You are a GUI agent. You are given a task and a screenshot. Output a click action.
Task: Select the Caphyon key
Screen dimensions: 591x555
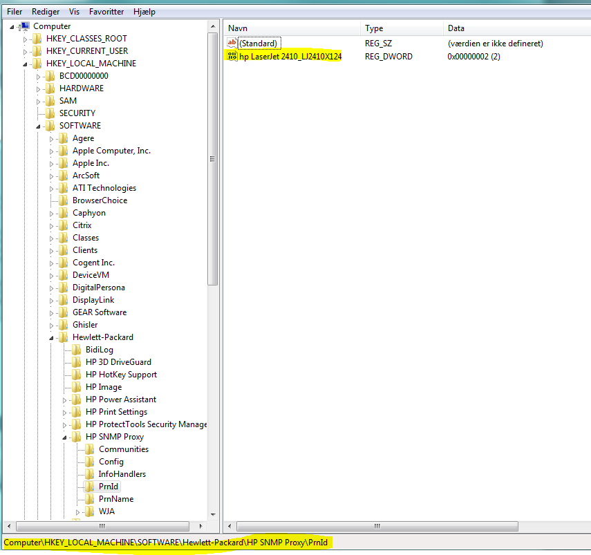click(x=89, y=213)
